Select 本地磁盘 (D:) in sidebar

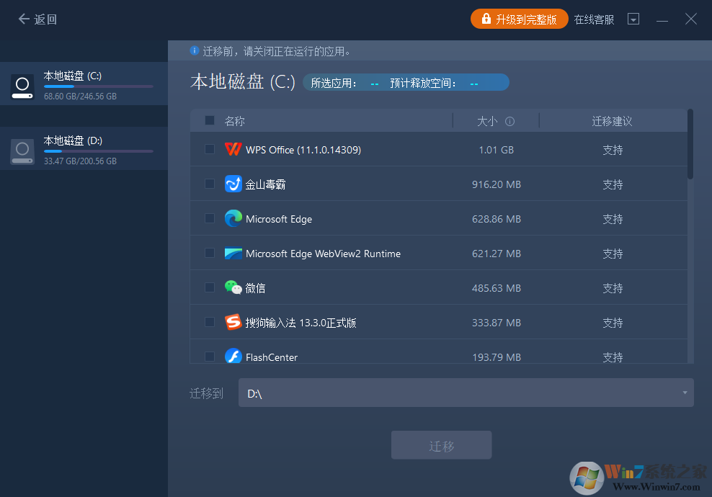pyautogui.click(x=84, y=148)
